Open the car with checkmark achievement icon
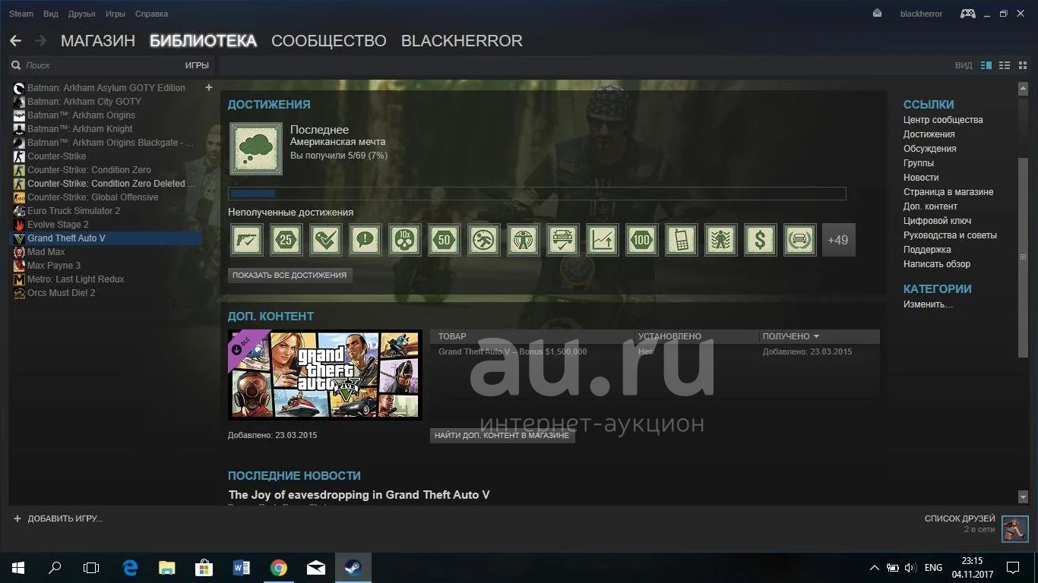The image size is (1038, 583). [x=563, y=240]
